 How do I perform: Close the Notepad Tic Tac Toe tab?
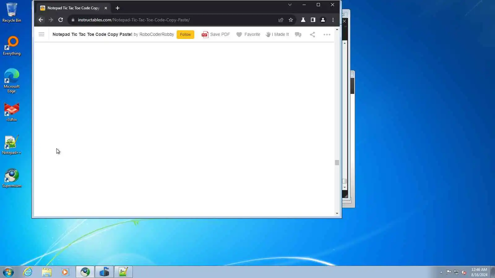coord(106,8)
